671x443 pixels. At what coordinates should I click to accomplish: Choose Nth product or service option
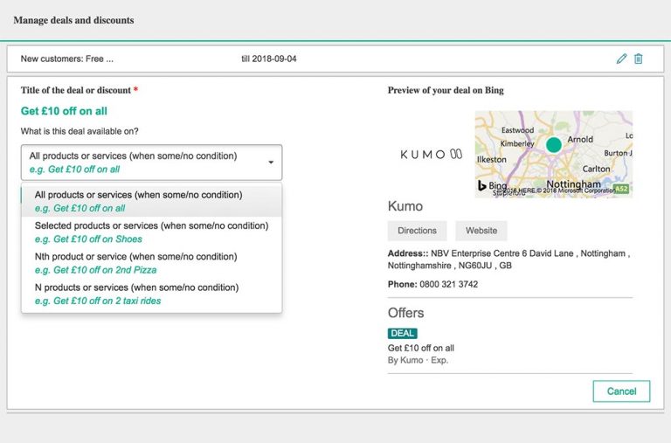[x=151, y=263]
